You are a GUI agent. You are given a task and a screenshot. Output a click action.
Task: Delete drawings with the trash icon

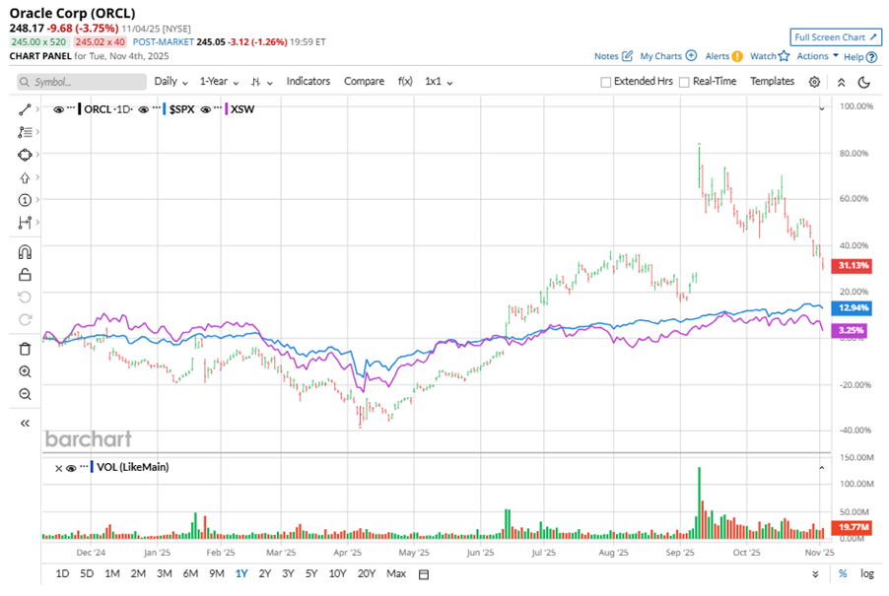(x=25, y=349)
